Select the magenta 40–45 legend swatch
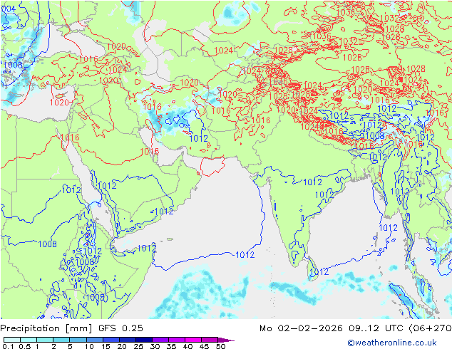 pyautogui.click(x=193, y=340)
